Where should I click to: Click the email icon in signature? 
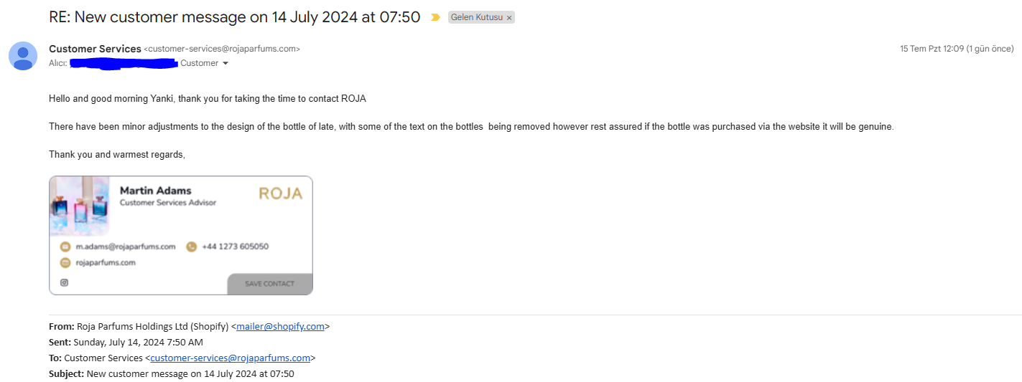[x=65, y=247]
